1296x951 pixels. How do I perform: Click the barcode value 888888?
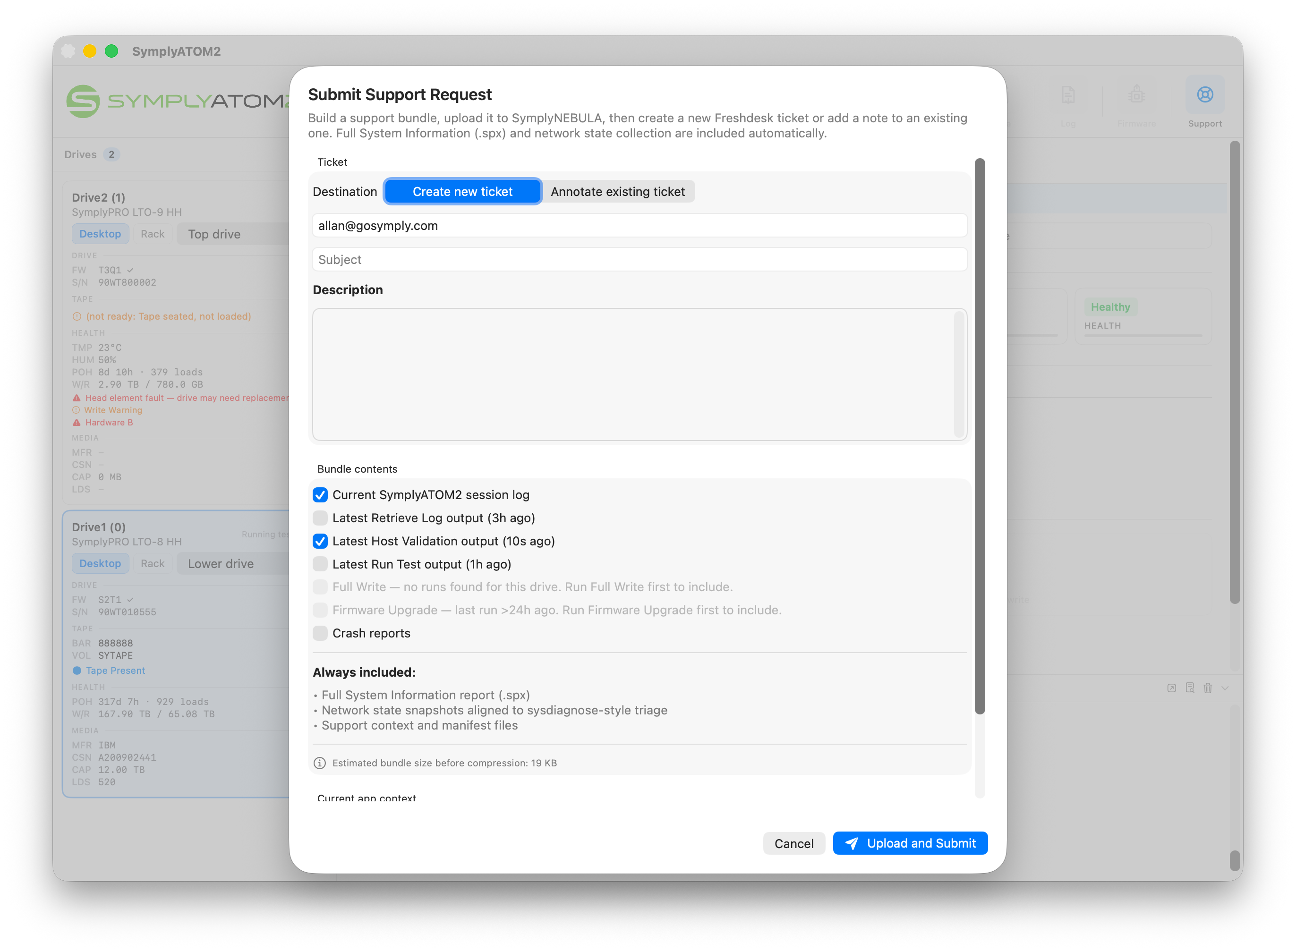pos(116,643)
